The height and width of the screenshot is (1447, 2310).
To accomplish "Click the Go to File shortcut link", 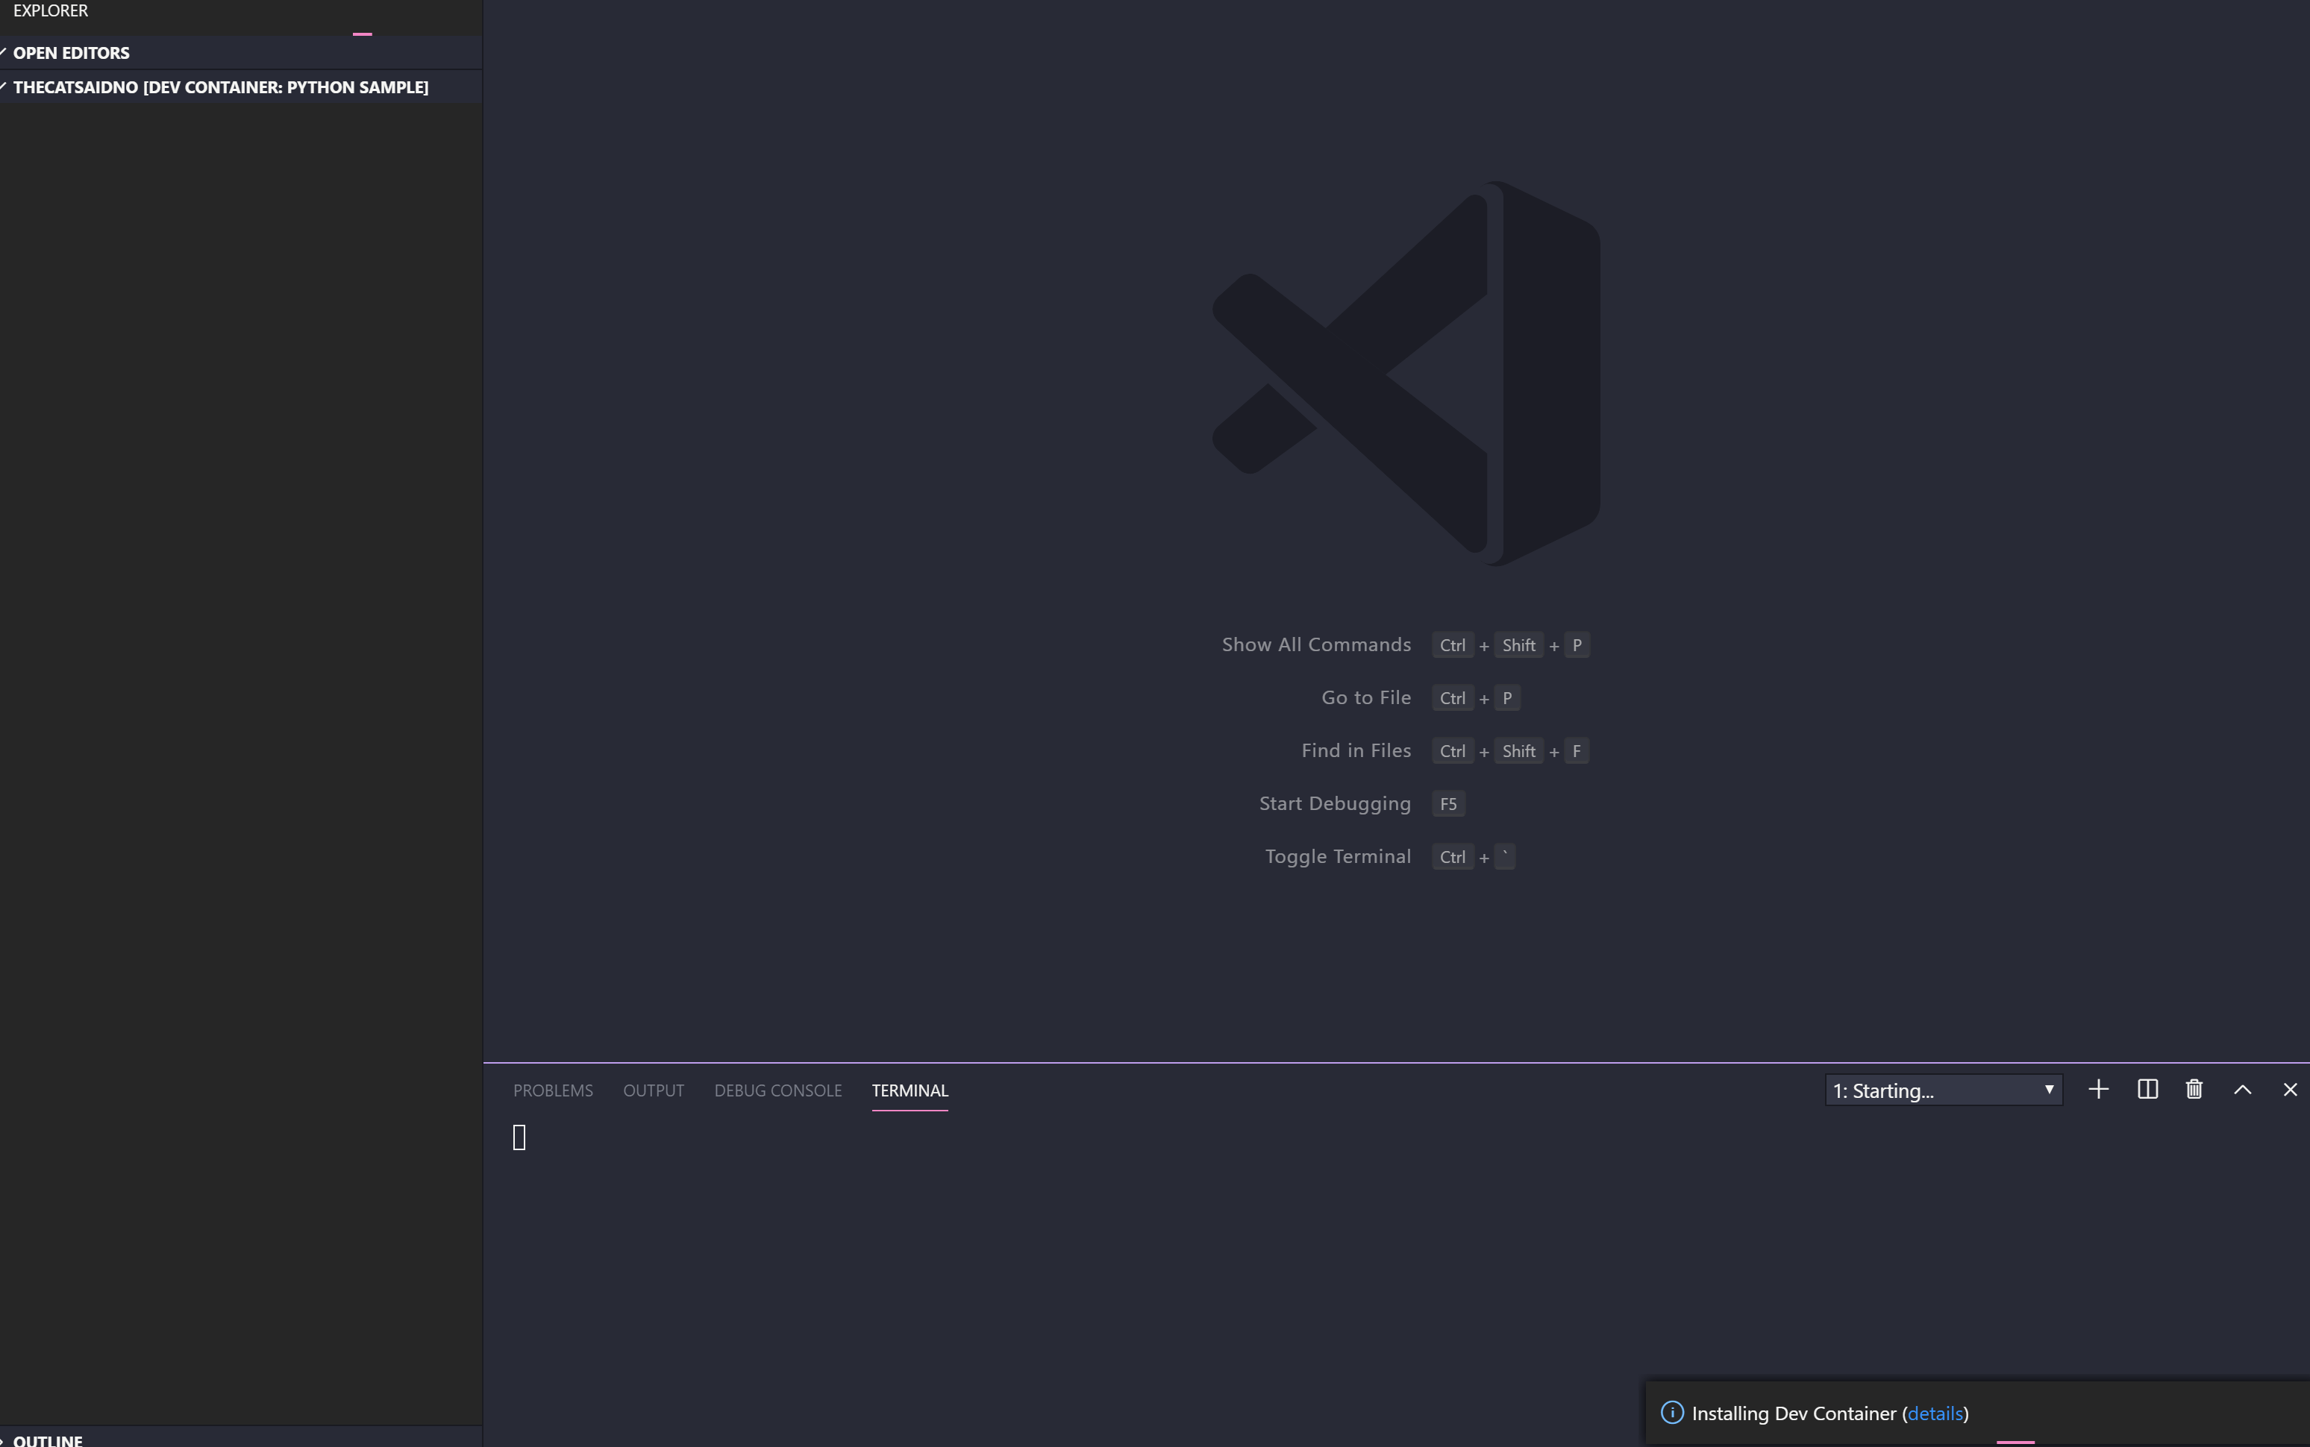I will 1365,697.
